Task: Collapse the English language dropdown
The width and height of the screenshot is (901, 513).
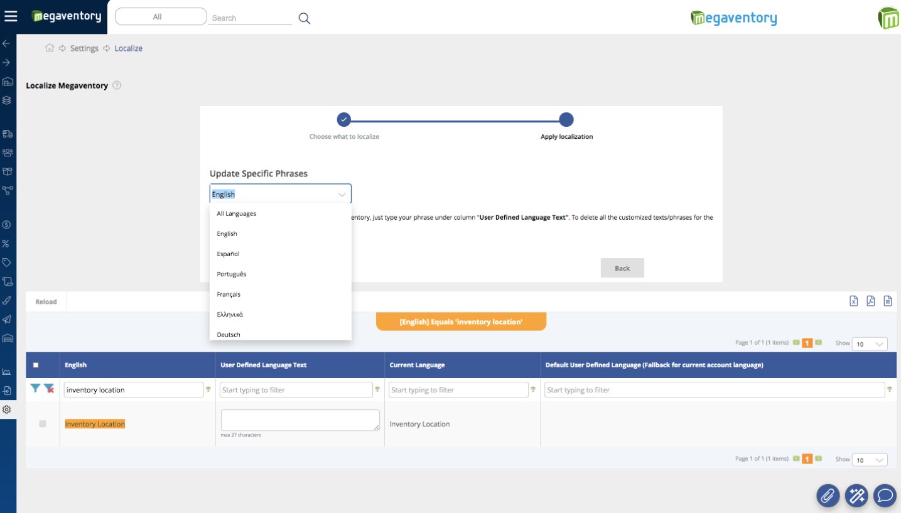Action: [342, 195]
